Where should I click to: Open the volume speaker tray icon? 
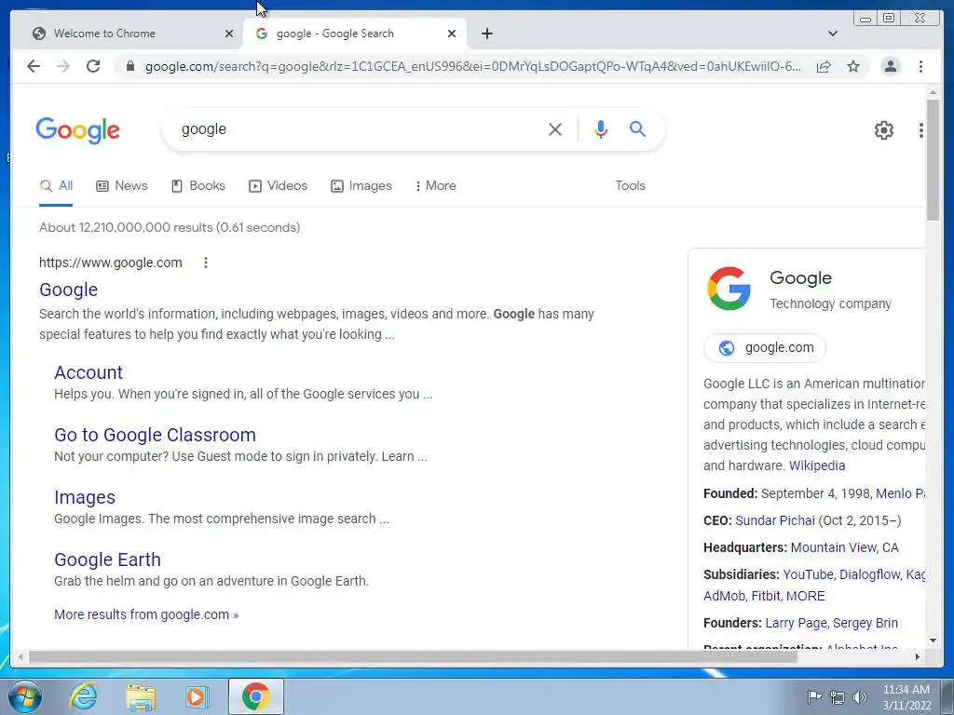point(860,697)
